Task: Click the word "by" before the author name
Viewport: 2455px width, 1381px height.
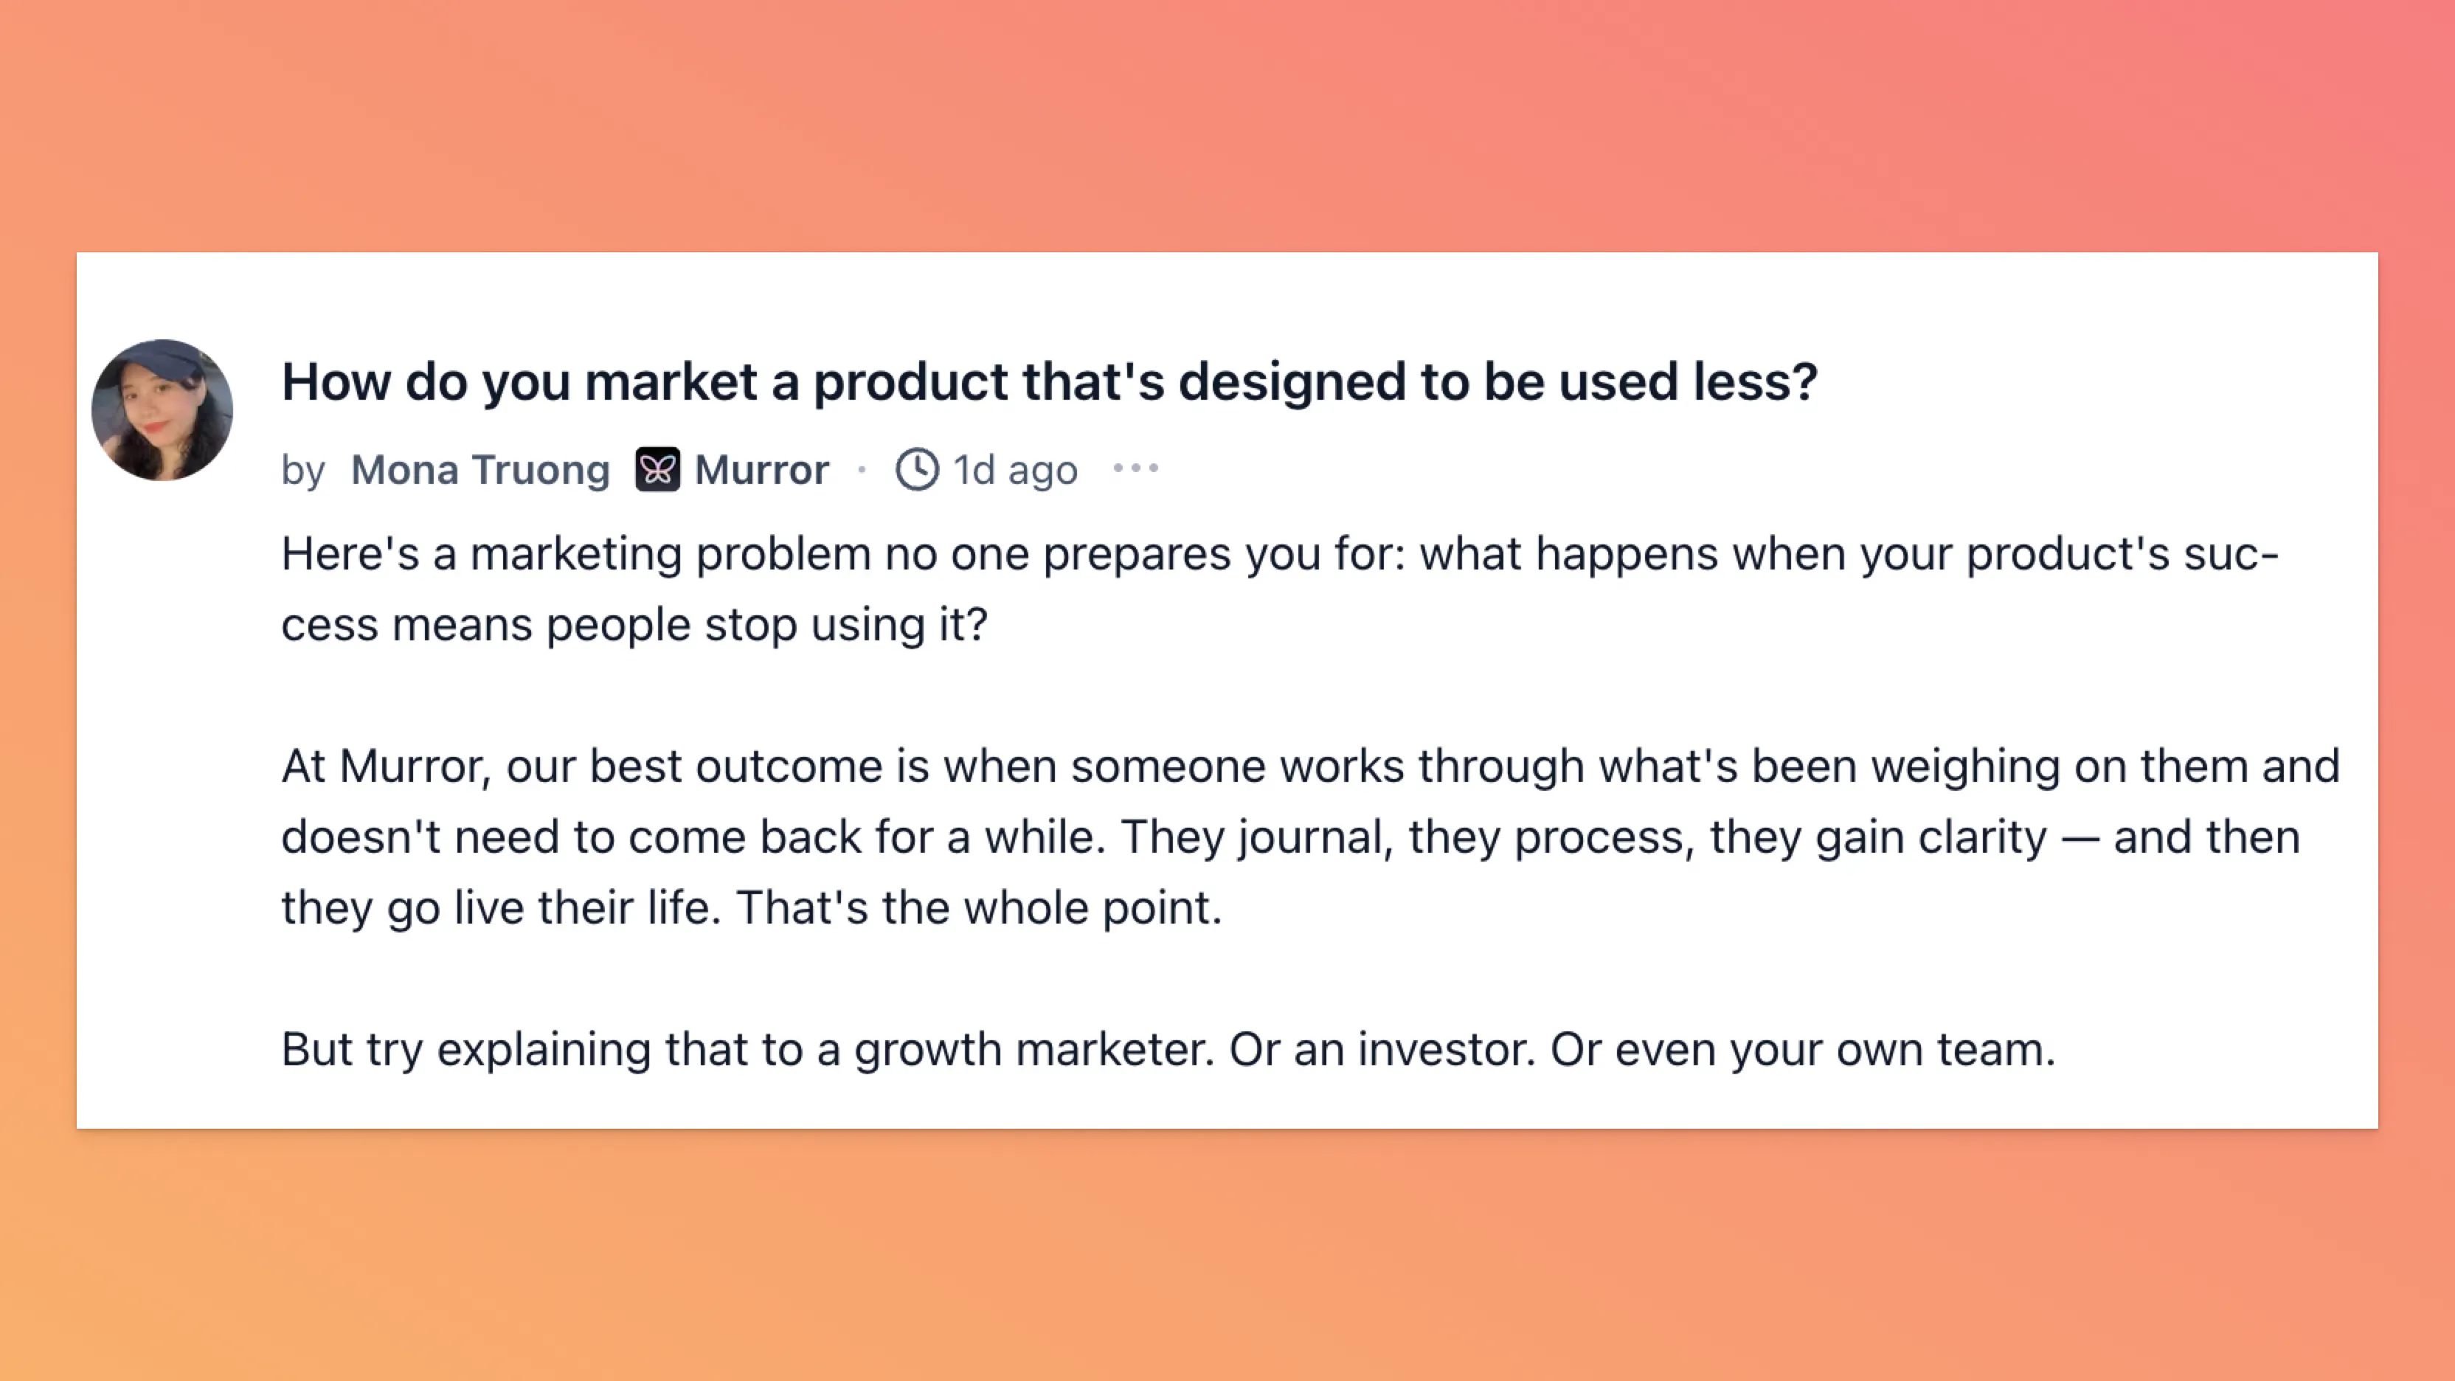Action: coord(303,471)
